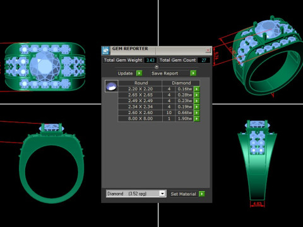The width and height of the screenshot is (303, 227).
Task: Click the Gem Reporter app icon
Action: point(105,50)
